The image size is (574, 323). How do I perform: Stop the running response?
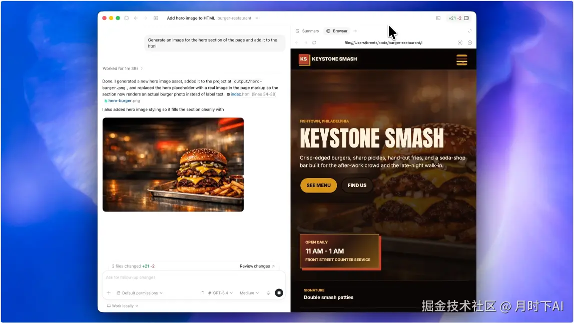click(279, 293)
